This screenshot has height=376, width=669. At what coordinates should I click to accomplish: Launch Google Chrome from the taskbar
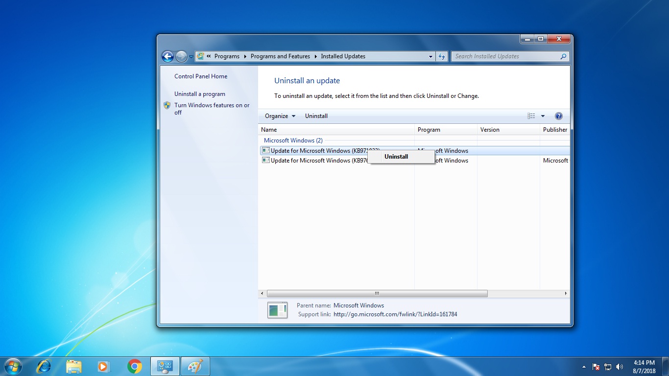coord(134,366)
